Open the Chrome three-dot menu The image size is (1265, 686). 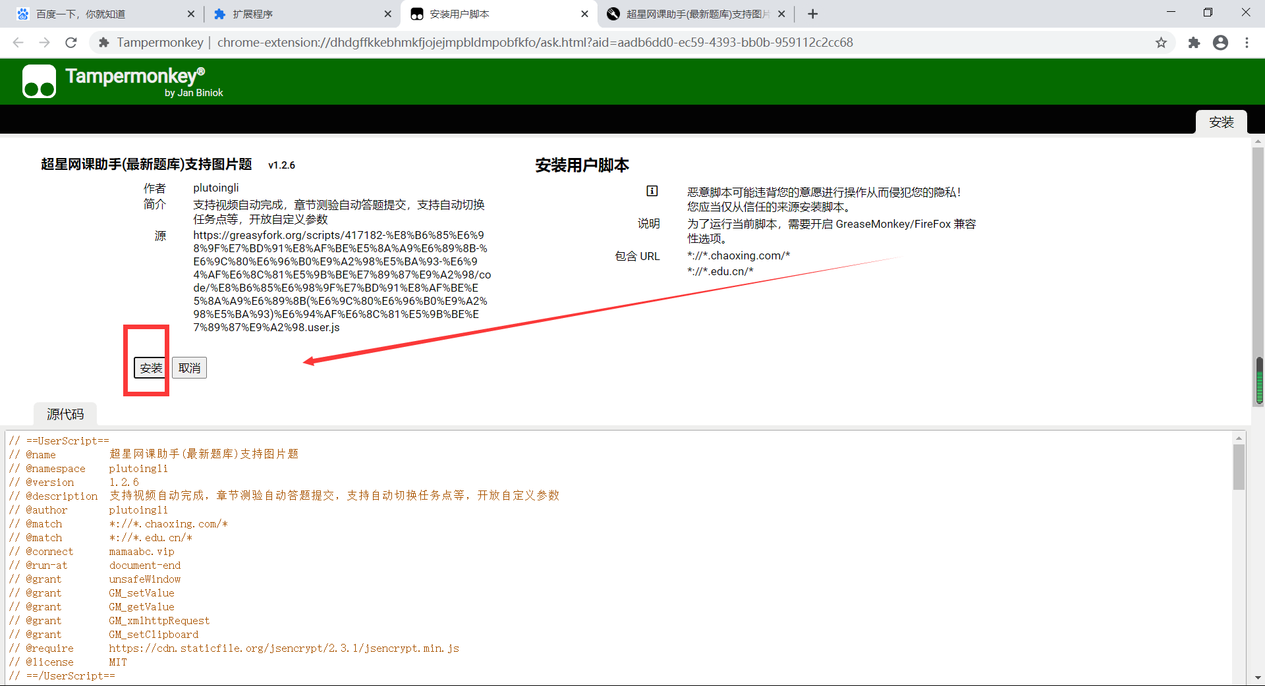click(1247, 42)
